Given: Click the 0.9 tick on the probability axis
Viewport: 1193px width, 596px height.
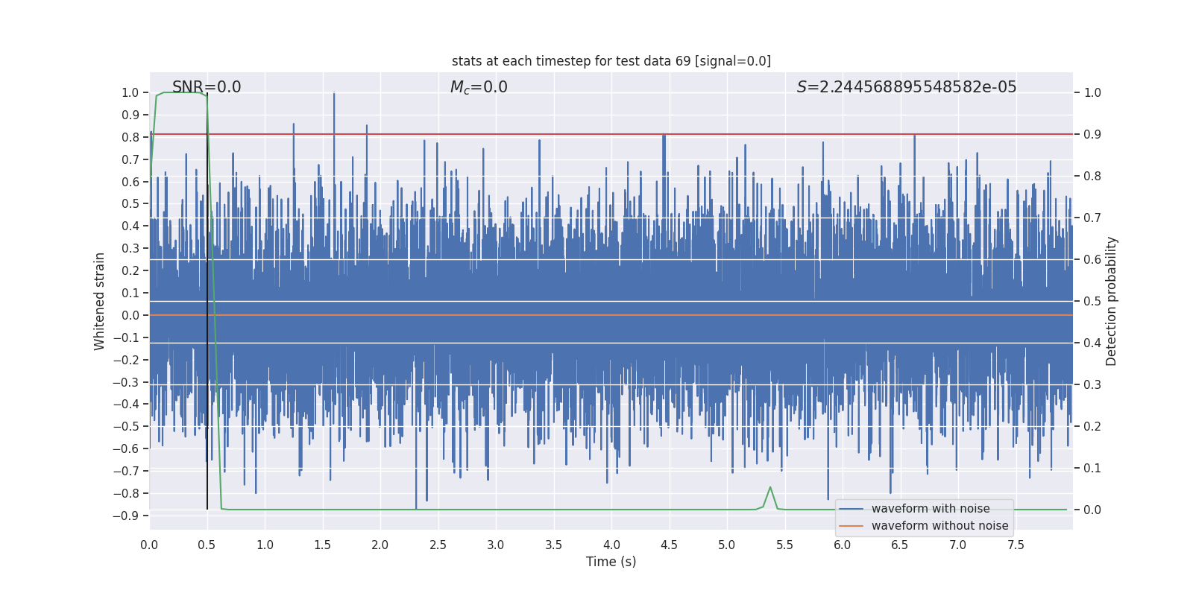Looking at the screenshot, I should [x=1092, y=134].
